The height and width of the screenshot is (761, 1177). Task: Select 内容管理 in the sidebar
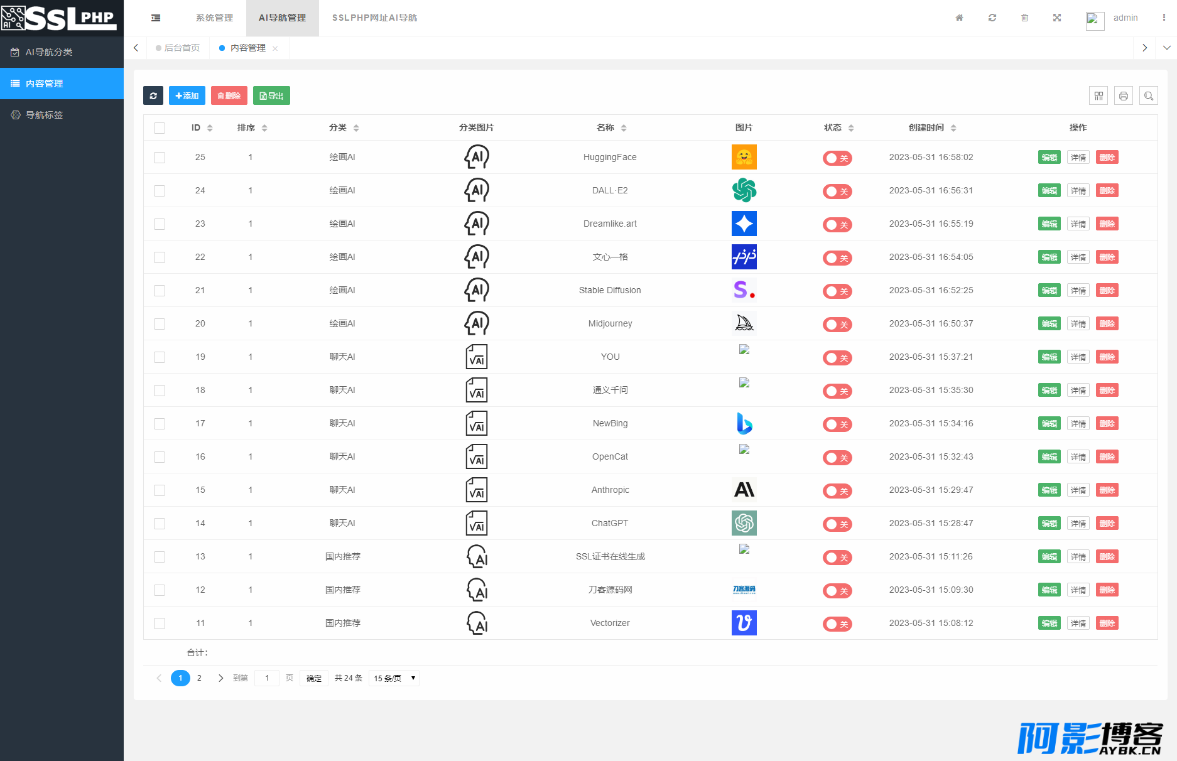62,84
